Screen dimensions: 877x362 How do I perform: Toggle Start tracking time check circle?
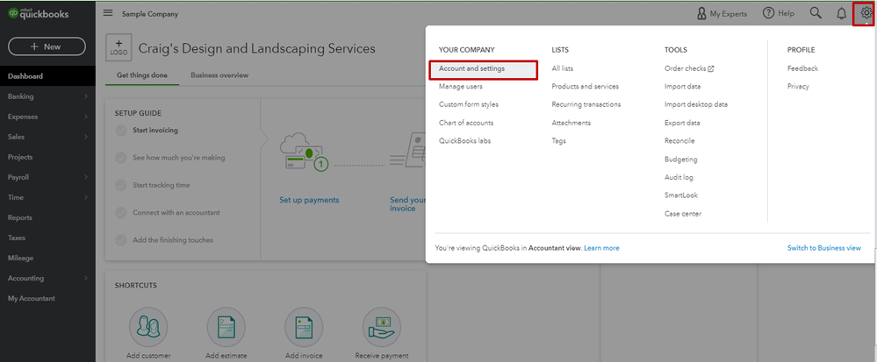[x=121, y=186]
